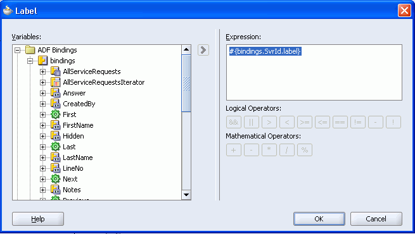Click the modulo (%) operator button

[305, 150]
